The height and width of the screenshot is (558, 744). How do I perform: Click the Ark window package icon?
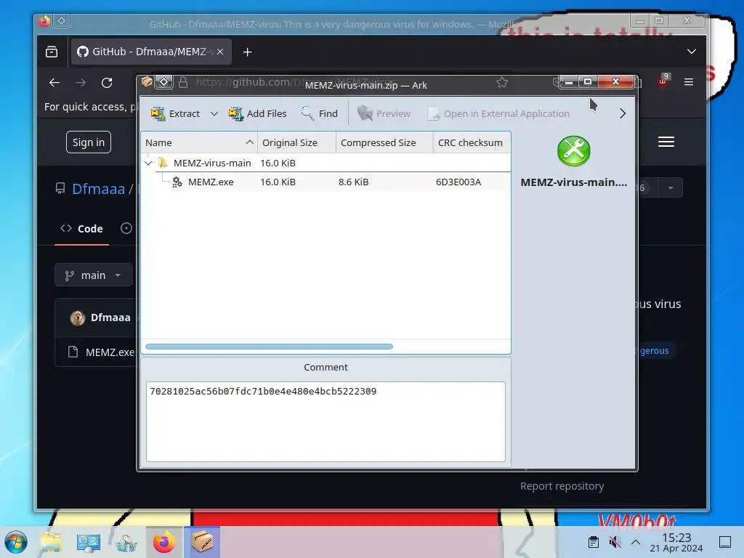[x=147, y=82]
